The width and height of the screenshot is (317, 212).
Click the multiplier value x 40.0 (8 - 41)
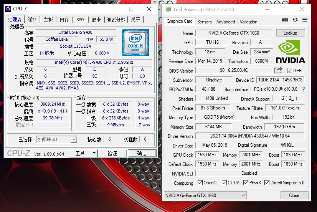click(x=53, y=111)
